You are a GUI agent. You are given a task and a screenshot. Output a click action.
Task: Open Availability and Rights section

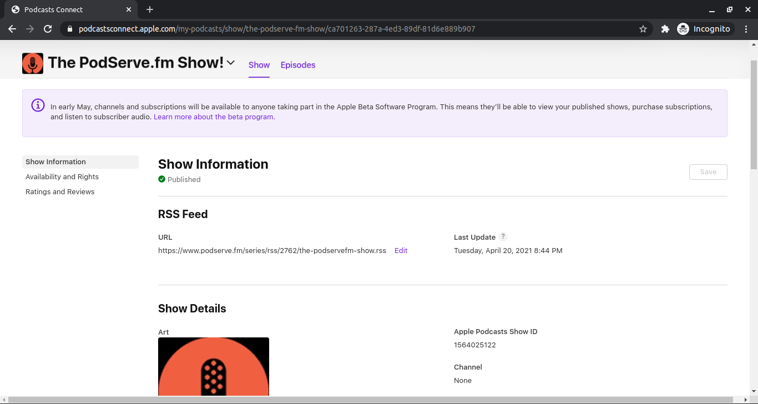click(62, 177)
